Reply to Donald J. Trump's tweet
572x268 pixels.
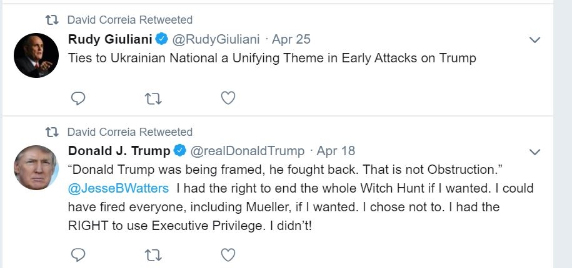pyautogui.click(x=78, y=254)
